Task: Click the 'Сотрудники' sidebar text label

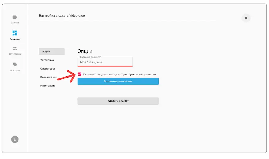Action: click(15, 54)
